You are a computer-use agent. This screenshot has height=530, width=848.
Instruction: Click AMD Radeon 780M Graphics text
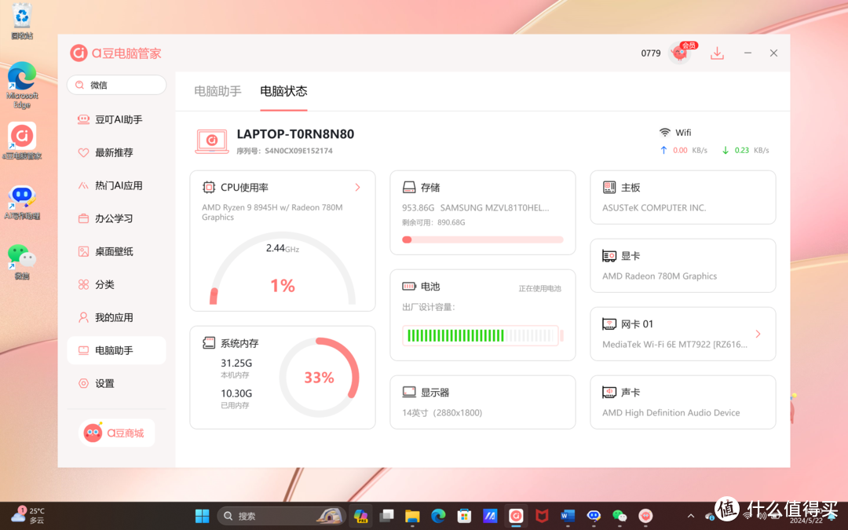(660, 276)
